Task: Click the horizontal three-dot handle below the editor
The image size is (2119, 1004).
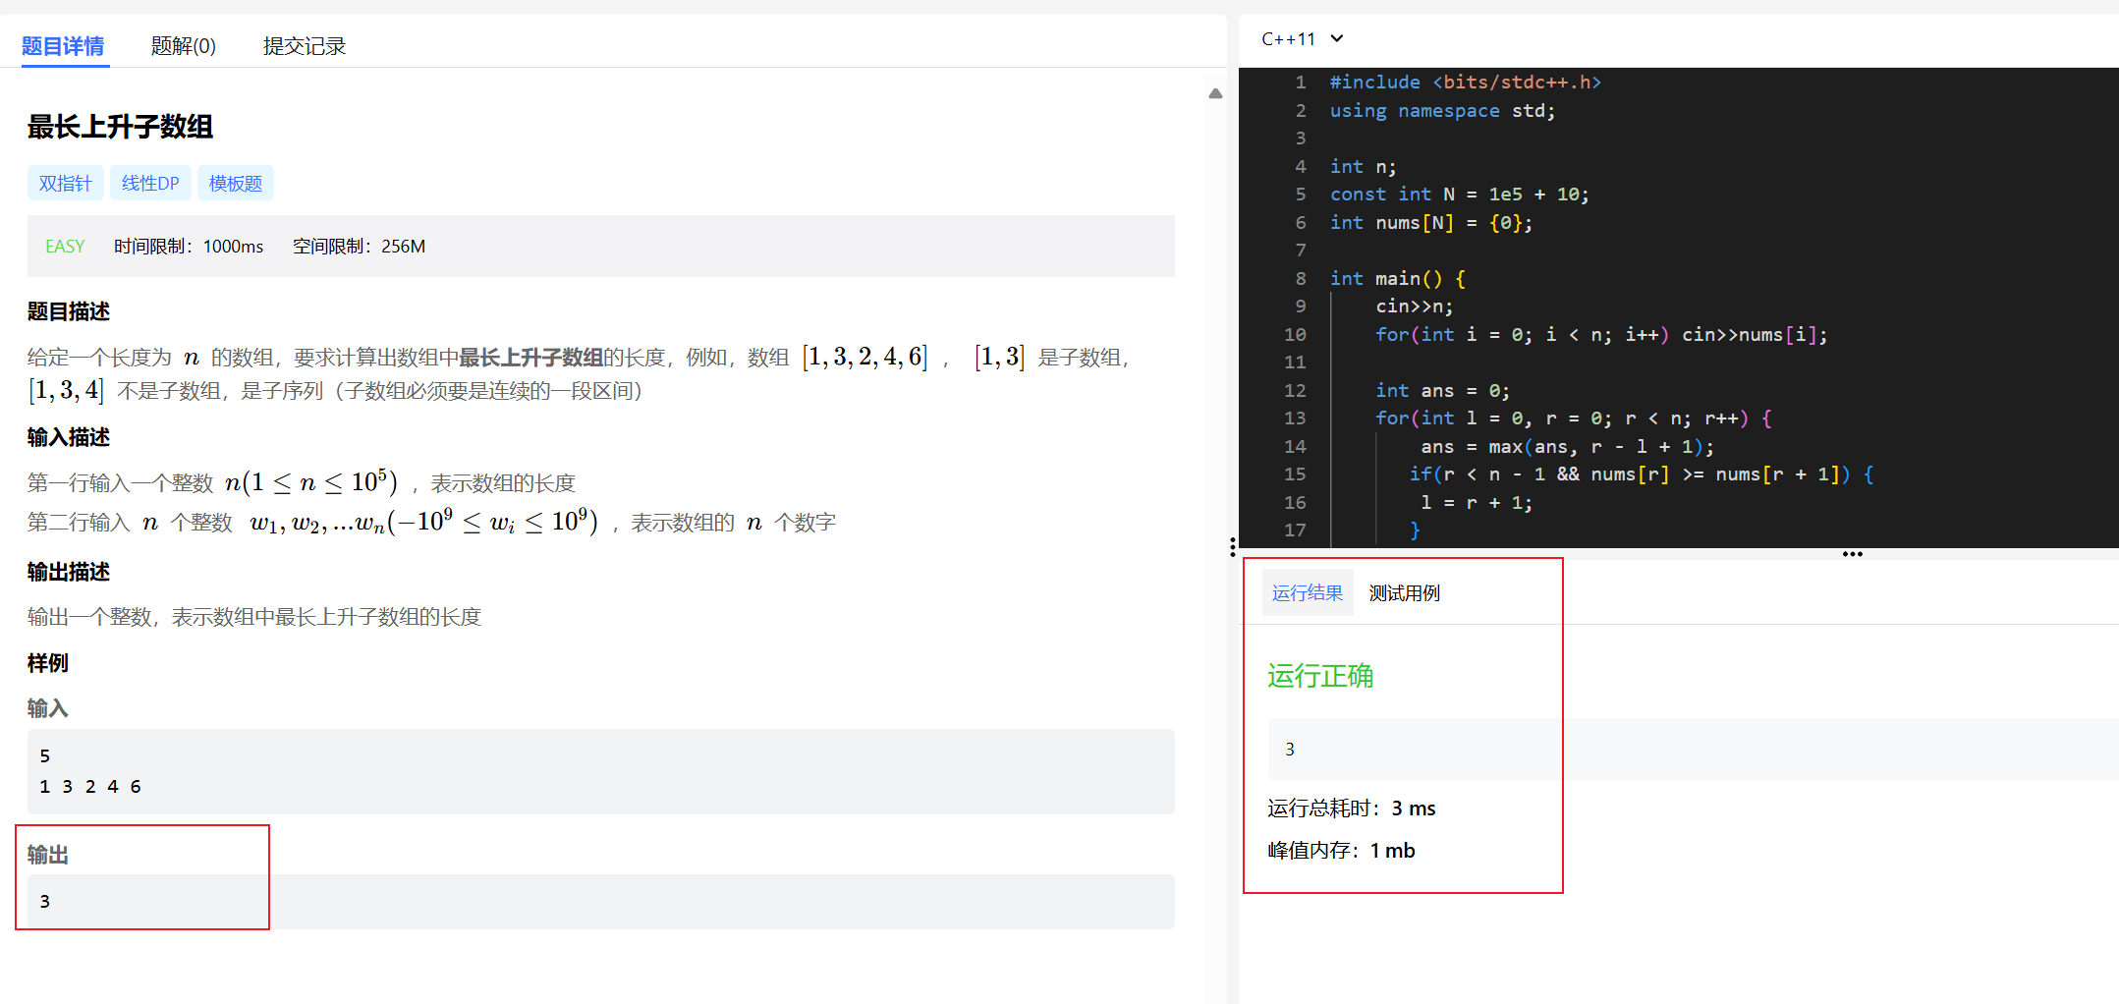Action: [x=1852, y=554]
